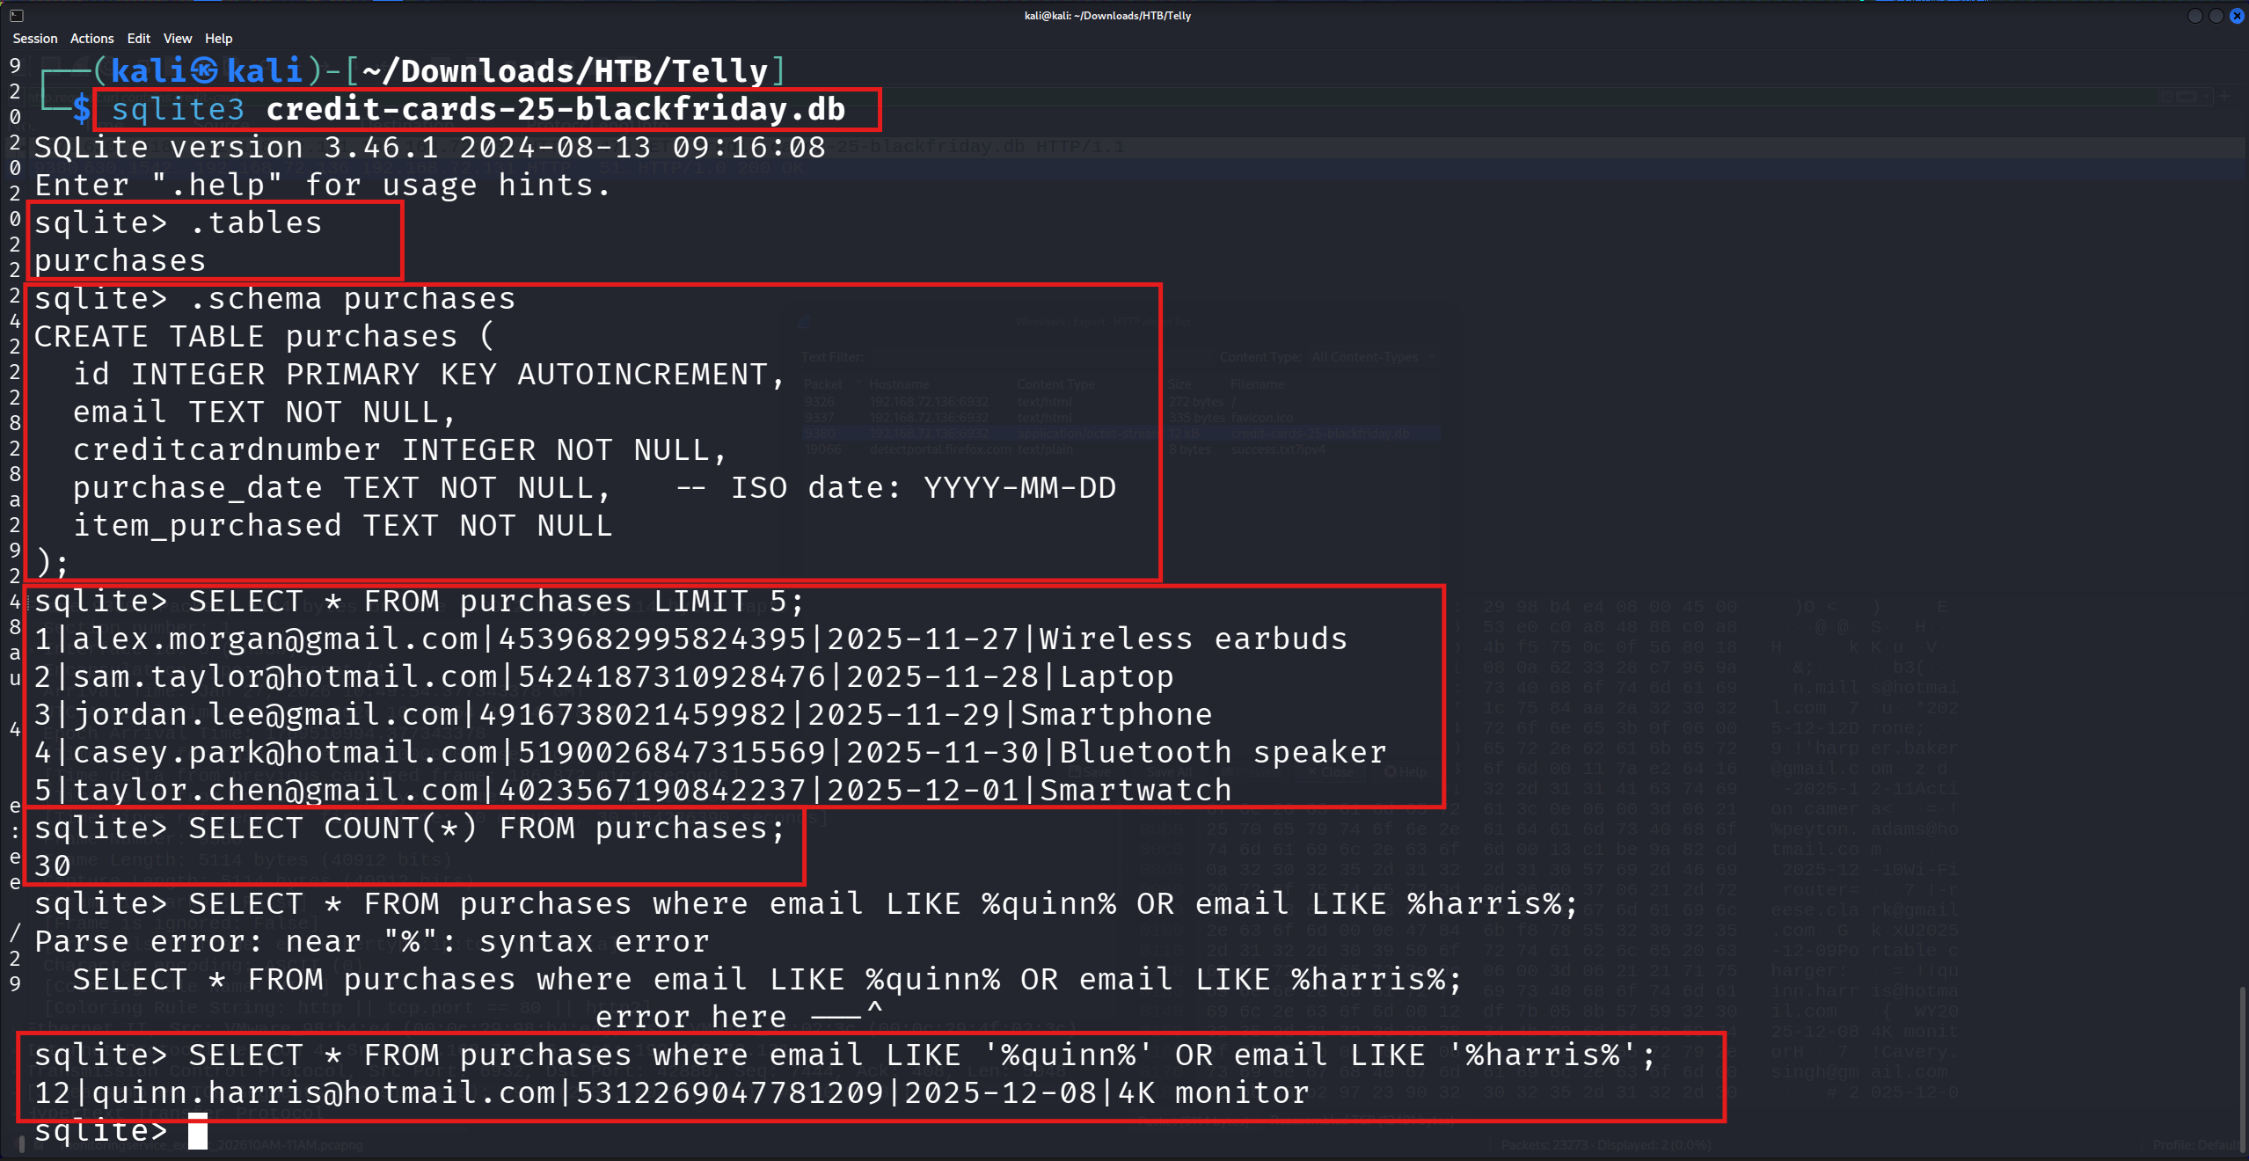2249x1161 pixels.
Task: Click the 'item_purchased TEXT NOT NULL' line
Action: [342, 526]
